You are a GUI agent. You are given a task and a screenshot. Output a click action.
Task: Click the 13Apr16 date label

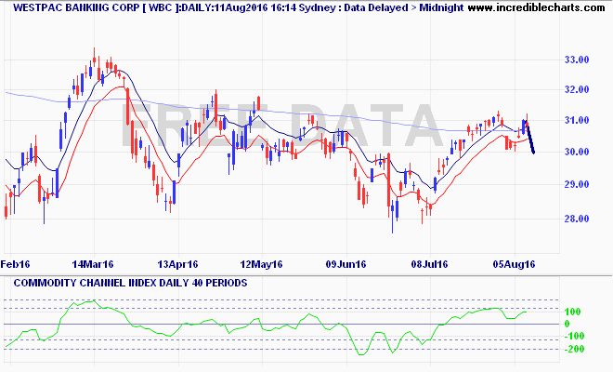click(x=176, y=264)
